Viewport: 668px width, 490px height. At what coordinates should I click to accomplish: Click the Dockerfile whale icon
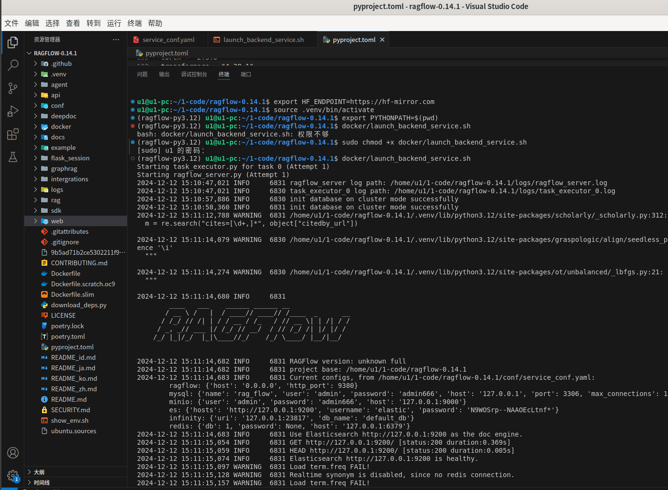(44, 273)
